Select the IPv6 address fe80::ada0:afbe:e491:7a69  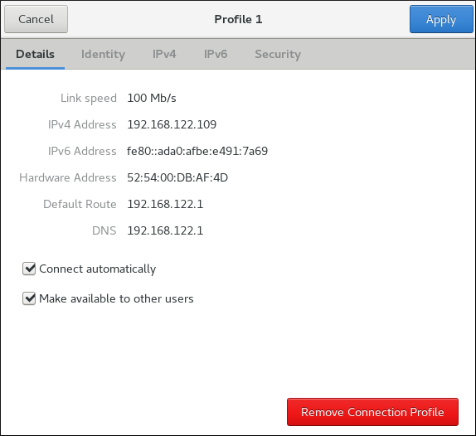(x=197, y=151)
